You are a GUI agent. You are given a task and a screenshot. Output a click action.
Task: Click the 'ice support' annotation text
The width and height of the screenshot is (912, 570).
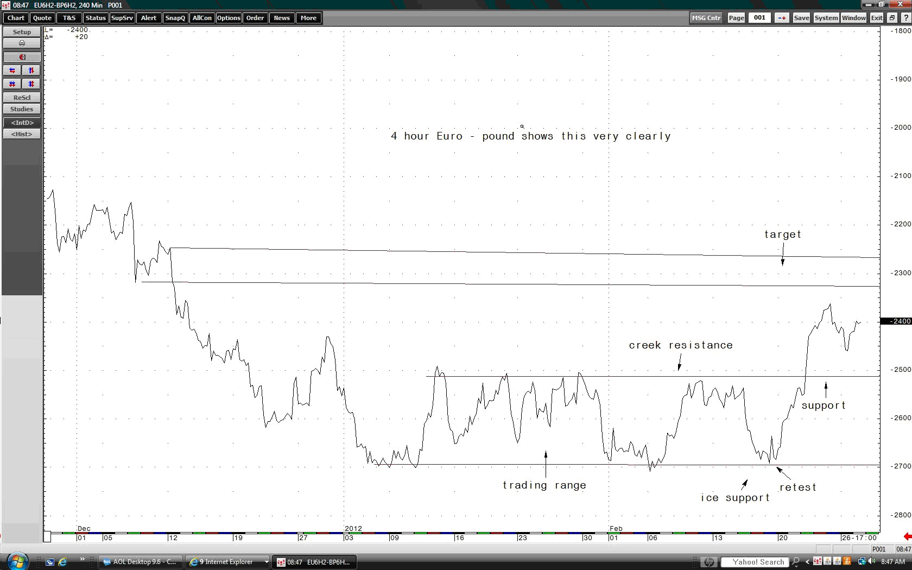(736, 498)
